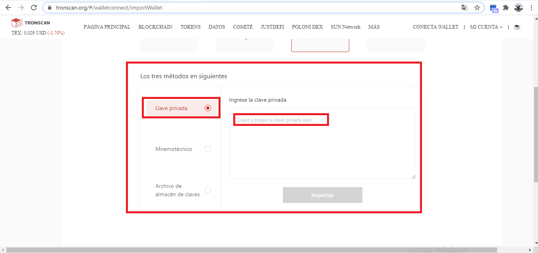Select the Llave privada radio button
The image size is (538, 253).
[207, 108]
